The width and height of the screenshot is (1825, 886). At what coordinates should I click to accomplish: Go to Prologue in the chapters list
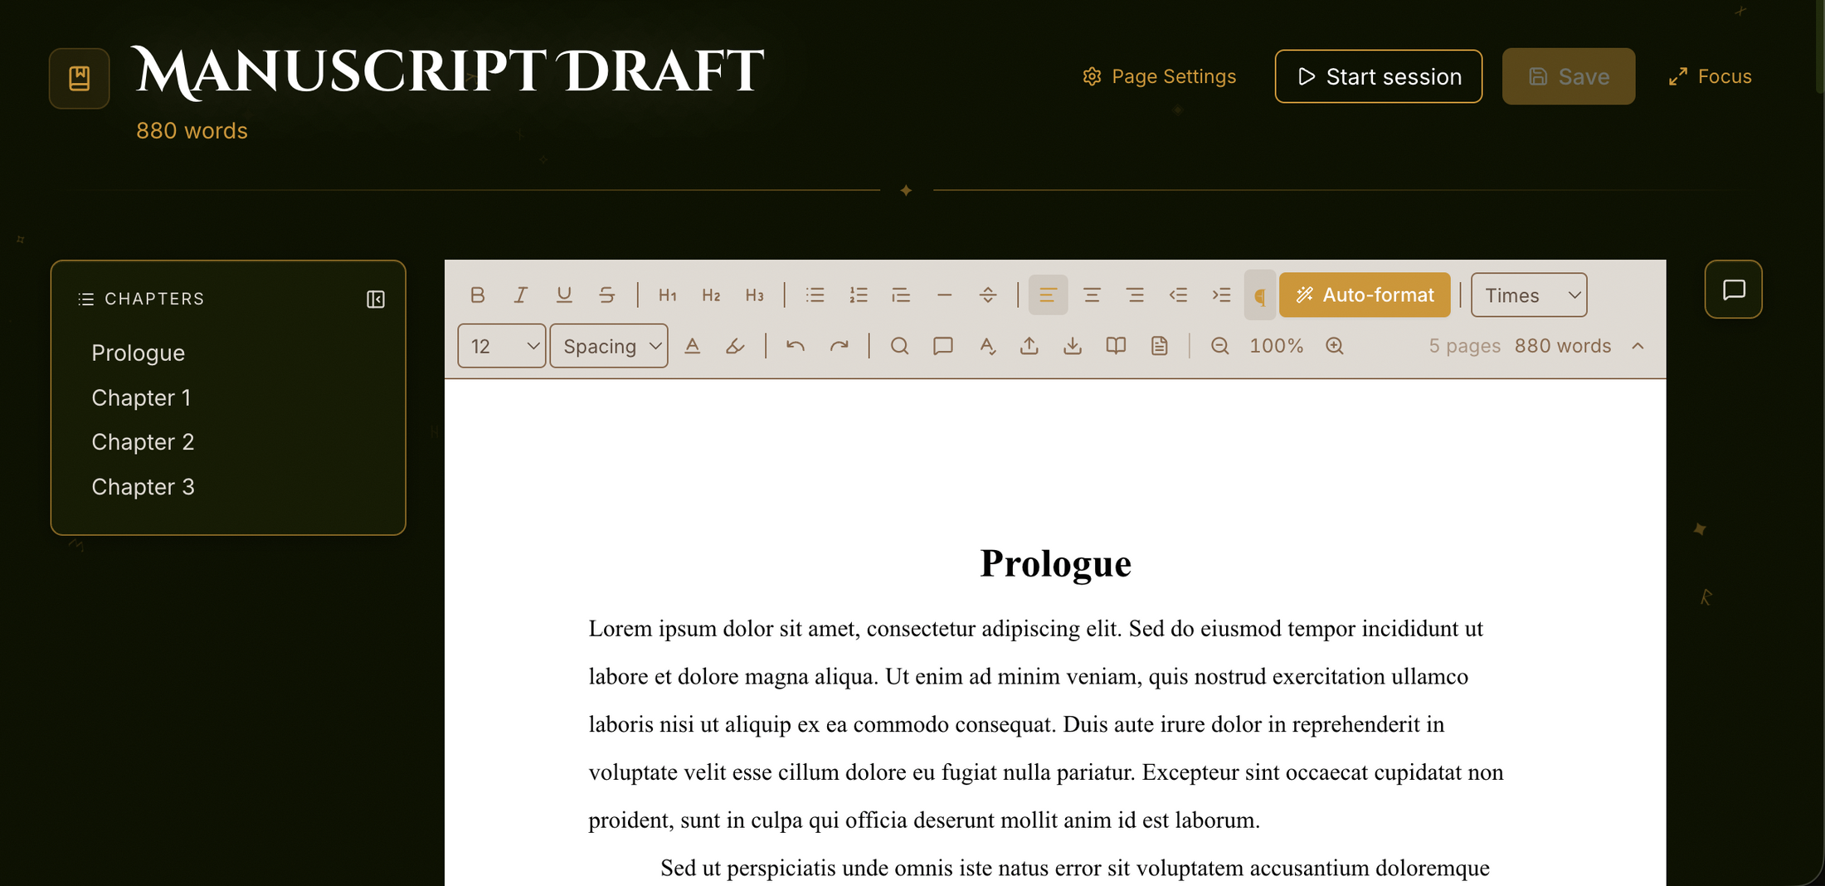[x=139, y=353]
